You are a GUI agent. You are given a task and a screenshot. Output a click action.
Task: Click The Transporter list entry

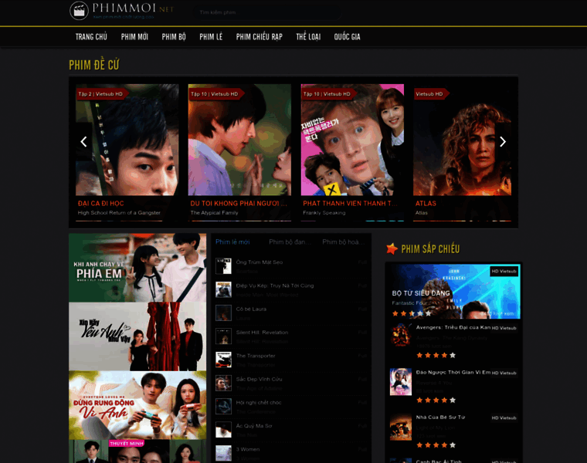pos(256,356)
